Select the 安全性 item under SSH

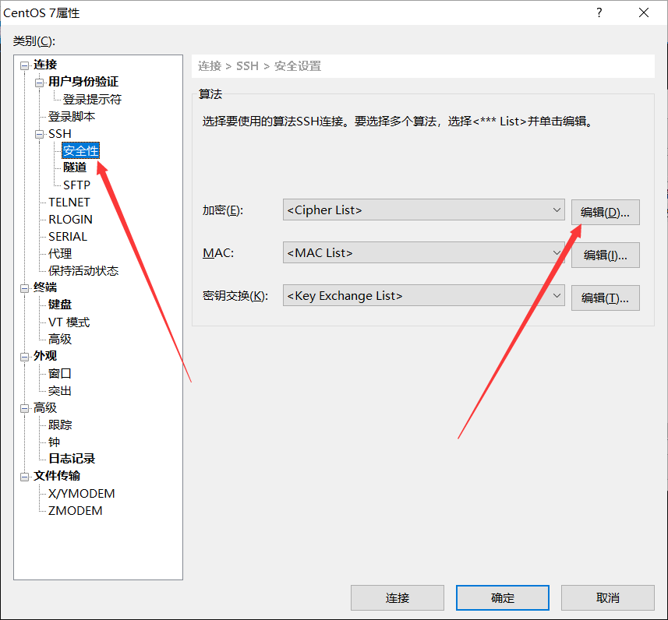80,150
